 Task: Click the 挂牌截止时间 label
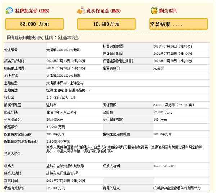[x=113, y=54]
